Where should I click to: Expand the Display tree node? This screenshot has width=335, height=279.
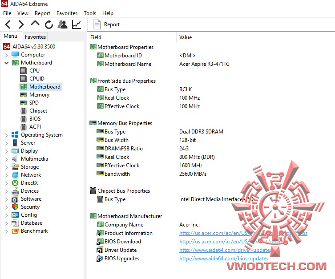click(x=6, y=151)
